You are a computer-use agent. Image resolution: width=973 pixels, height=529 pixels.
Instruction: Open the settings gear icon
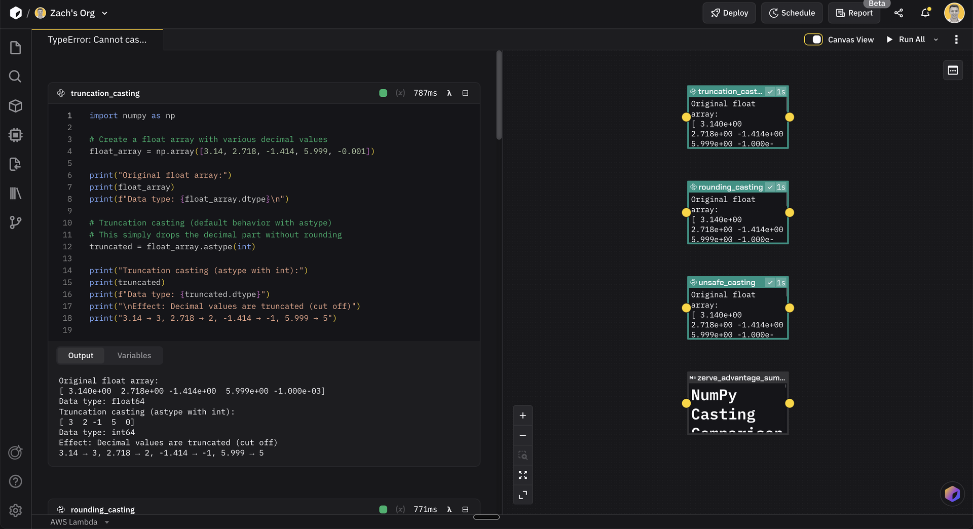coord(16,510)
